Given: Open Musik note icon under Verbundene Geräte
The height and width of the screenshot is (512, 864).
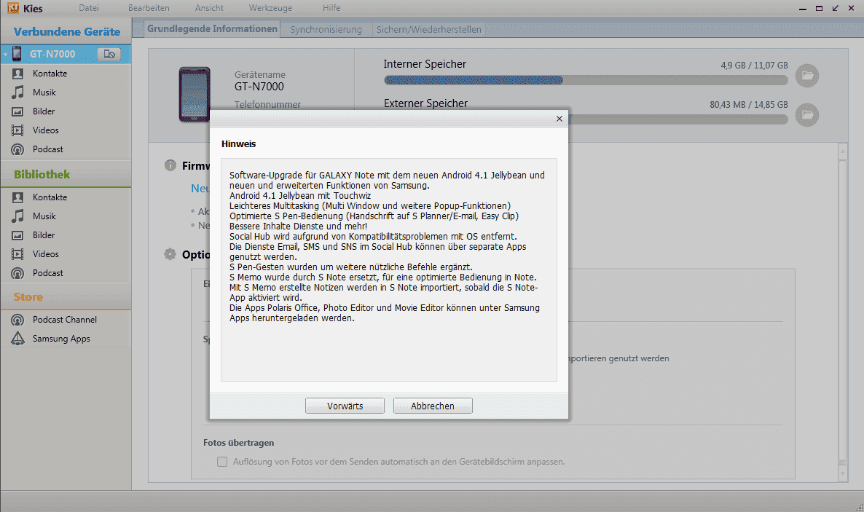Looking at the screenshot, I should [x=17, y=92].
